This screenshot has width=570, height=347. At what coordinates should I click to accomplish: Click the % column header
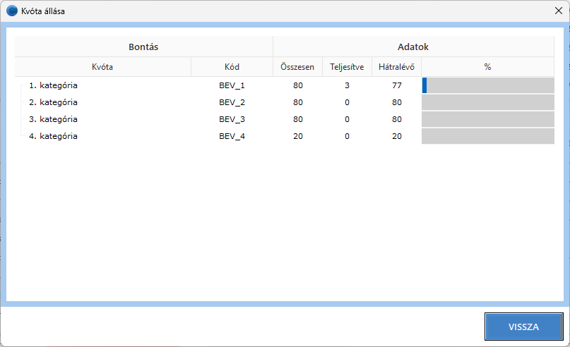[487, 67]
